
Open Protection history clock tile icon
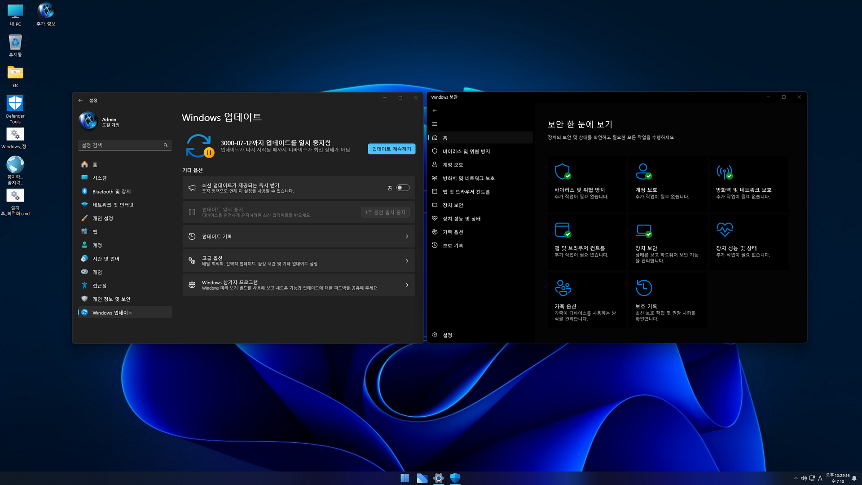tap(643, 288)
